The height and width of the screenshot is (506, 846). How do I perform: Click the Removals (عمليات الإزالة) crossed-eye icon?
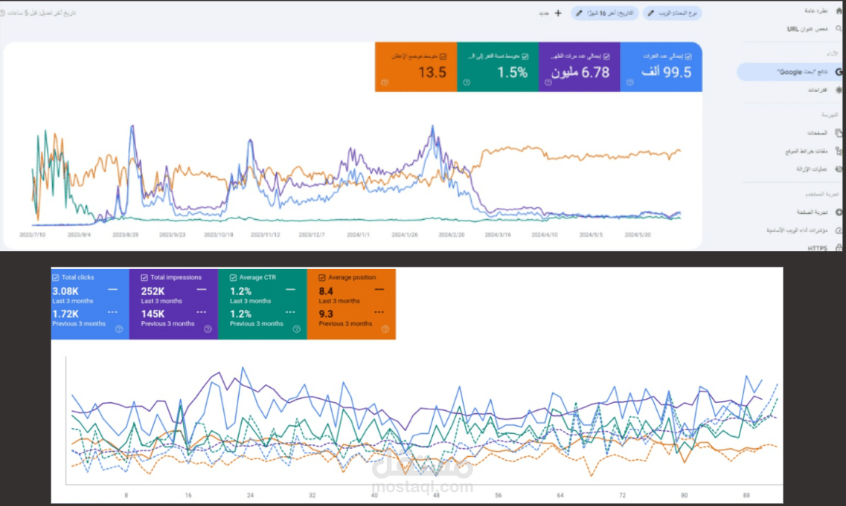[x=839, y=169]
